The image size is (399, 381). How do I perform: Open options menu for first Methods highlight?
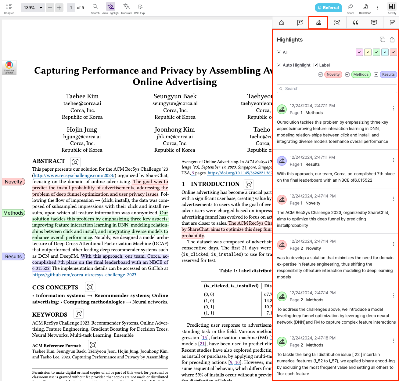click(393, 108)
